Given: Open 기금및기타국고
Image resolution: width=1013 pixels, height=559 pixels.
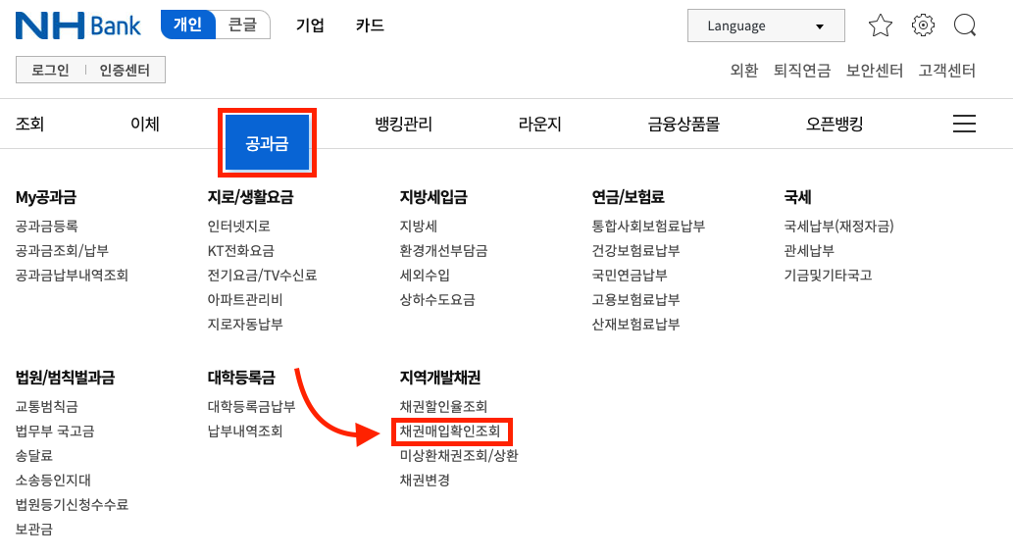Looking at the screenshot, I should [x=828, y=276].
